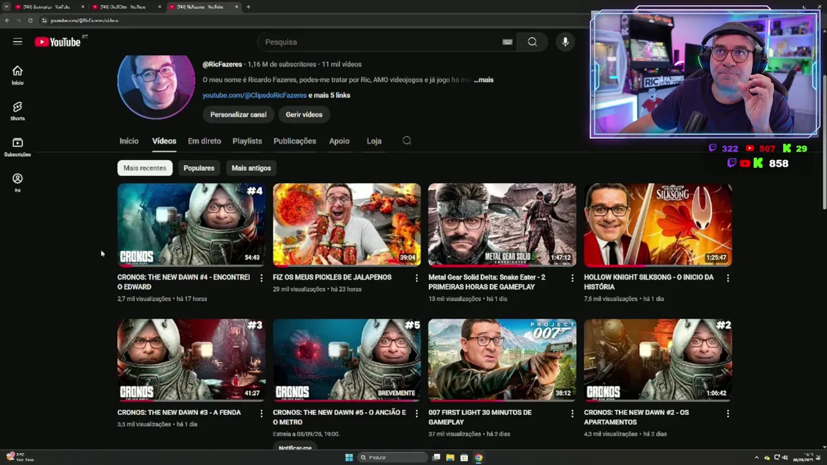The height and width of the screenshot is (465, 827).
Task: Go back in browser navigation
Action: tap(6, 20)
